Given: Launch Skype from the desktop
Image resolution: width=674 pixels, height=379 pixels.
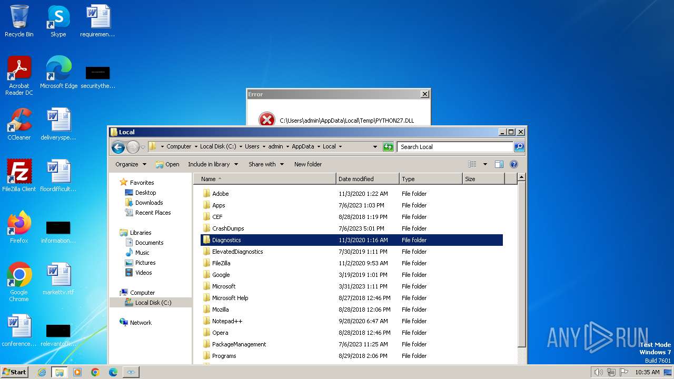Looking at the screenshot, I should tap(58, 21).
